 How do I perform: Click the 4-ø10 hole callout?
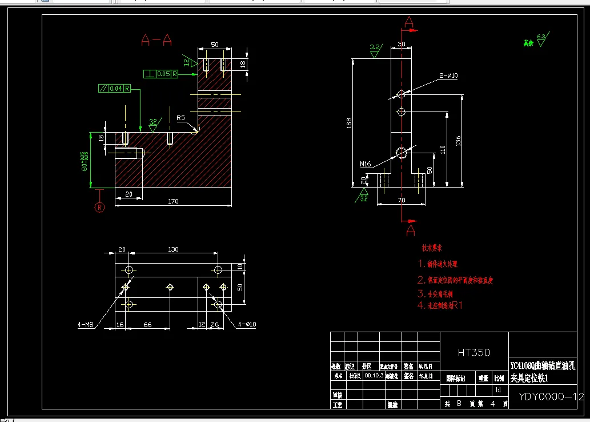click(x=247, y=324)
